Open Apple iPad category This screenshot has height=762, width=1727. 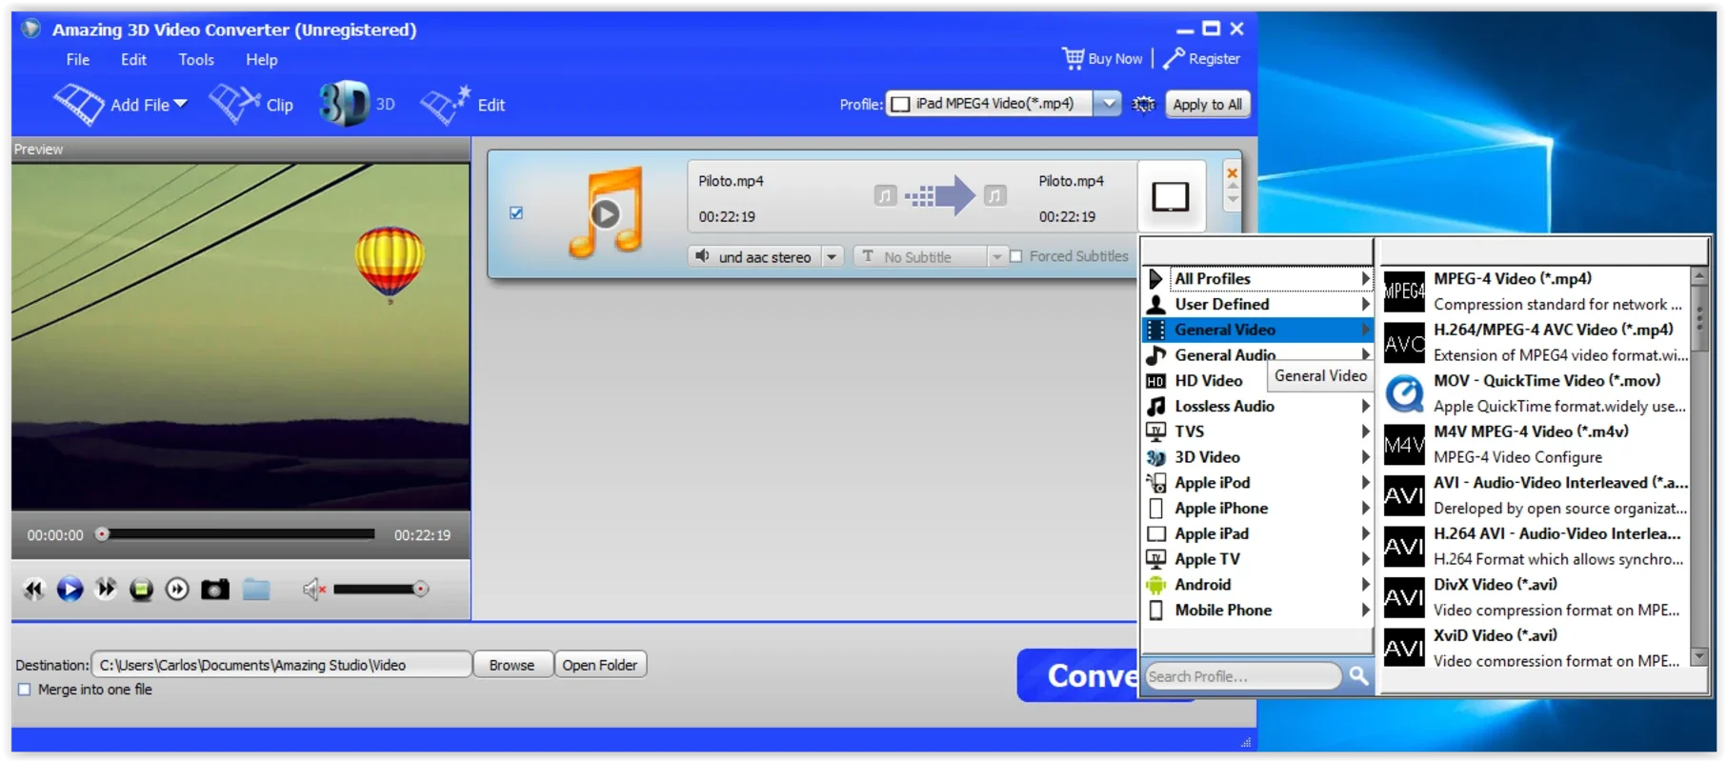(1257, 533)
